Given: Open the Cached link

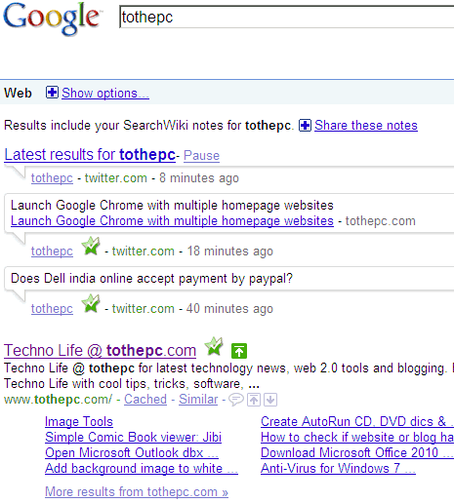Looking at the screenshot, I should pyautogui.click(x=145, y=399).
